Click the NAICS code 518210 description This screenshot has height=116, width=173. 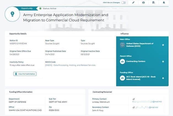tap(70, 65)
